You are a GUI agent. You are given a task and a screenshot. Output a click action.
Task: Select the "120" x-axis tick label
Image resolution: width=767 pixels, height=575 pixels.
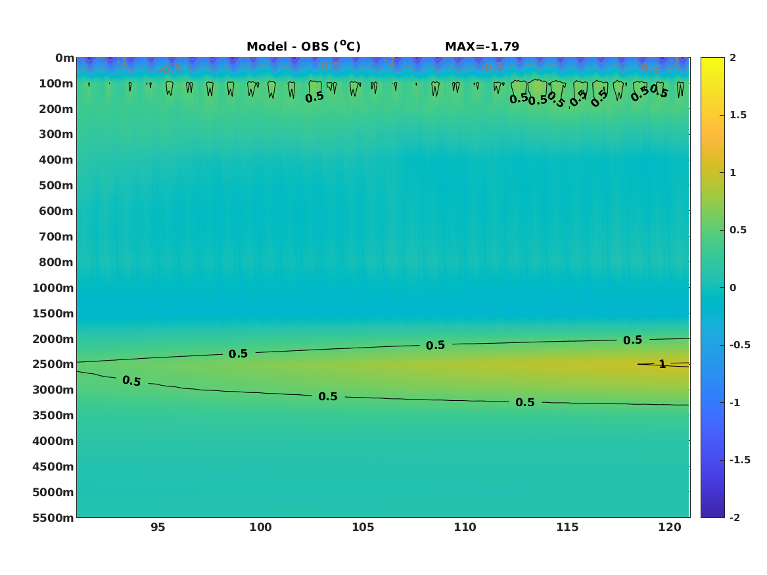pyautogui.click(x=670, y=527)
